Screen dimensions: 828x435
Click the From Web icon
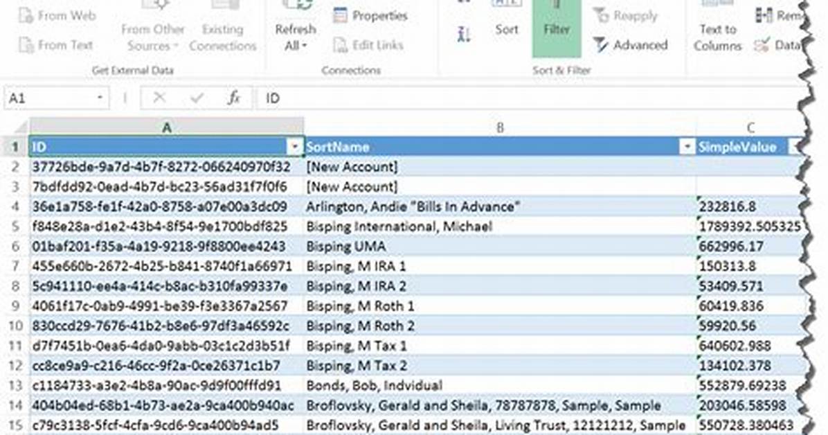pyautogui.click(x=26, y=16)
